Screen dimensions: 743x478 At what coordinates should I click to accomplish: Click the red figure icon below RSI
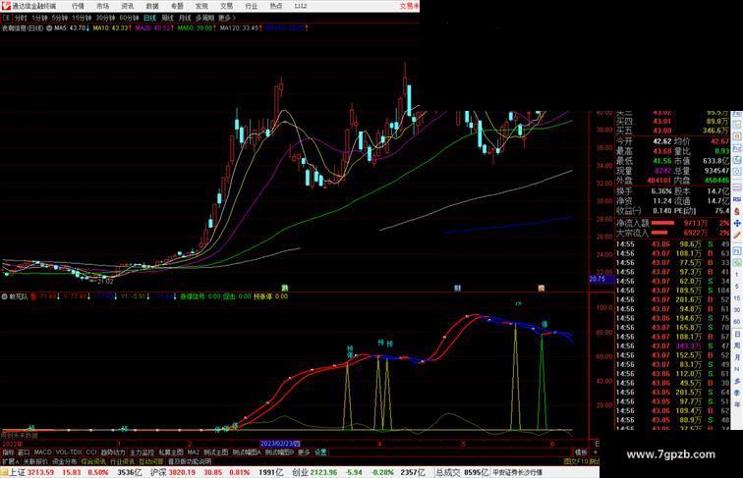click(737, 211)
